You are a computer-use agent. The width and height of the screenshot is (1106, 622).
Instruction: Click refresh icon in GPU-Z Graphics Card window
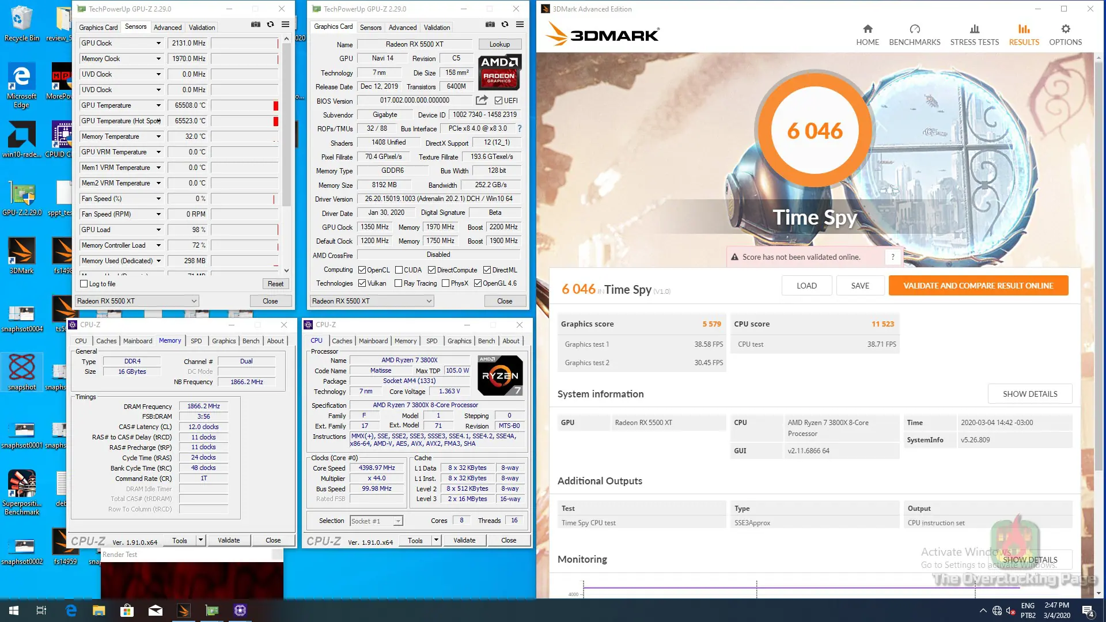[x=505, y=25]
